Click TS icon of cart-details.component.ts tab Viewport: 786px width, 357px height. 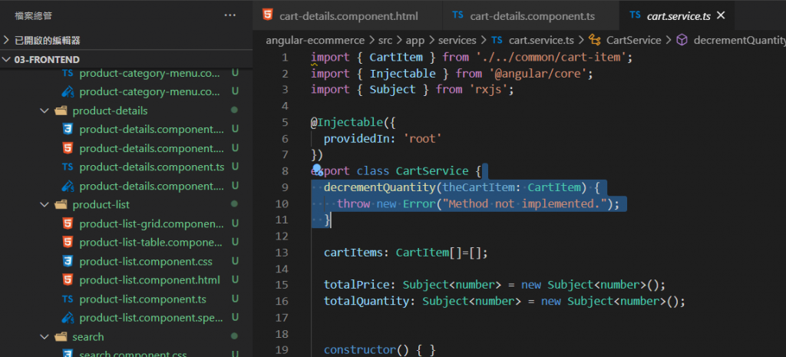point(457,15)
